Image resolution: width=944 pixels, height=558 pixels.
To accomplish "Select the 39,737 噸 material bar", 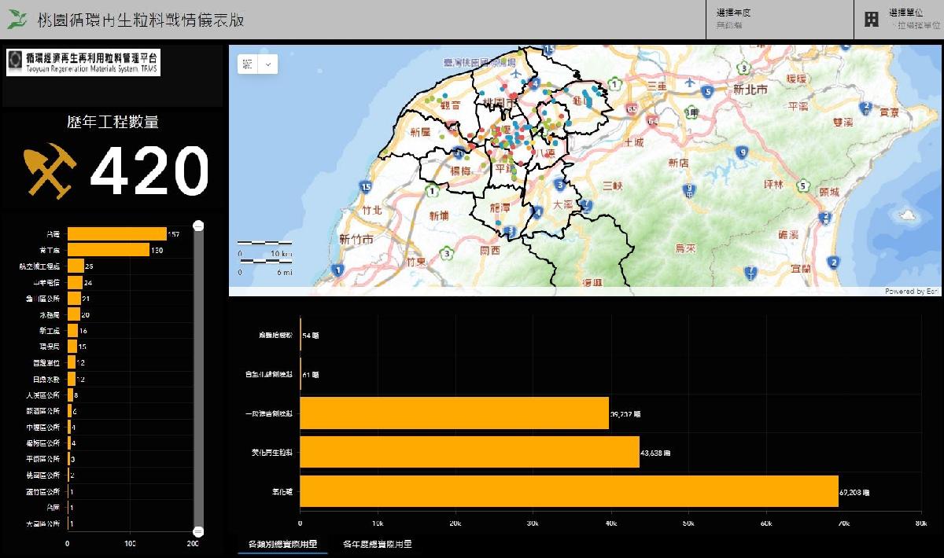I will coord(454,413).
